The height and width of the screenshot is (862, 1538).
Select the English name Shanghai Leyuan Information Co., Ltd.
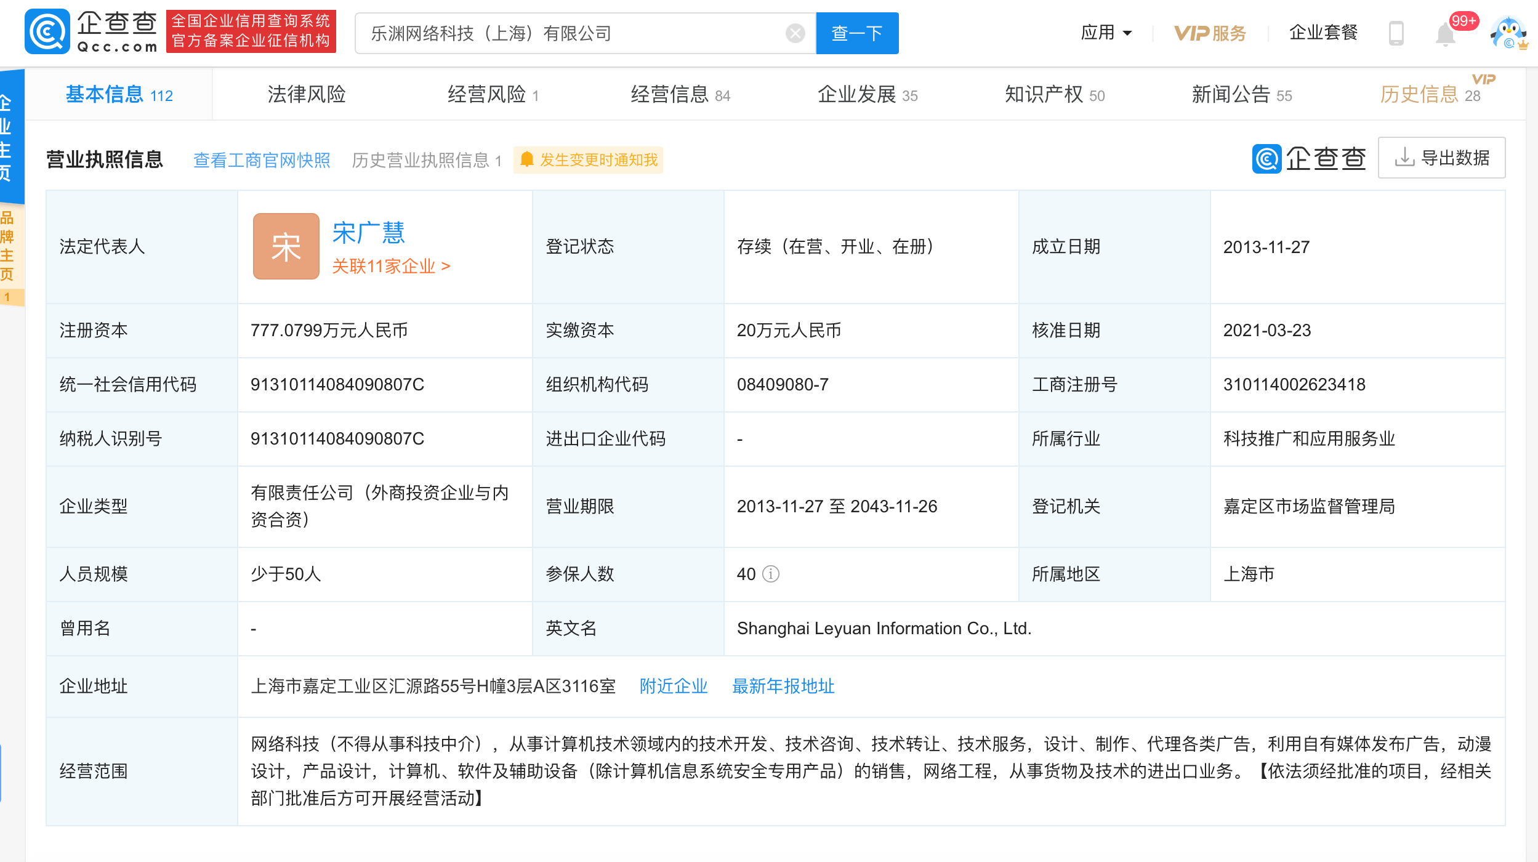(x=884, y=628)
